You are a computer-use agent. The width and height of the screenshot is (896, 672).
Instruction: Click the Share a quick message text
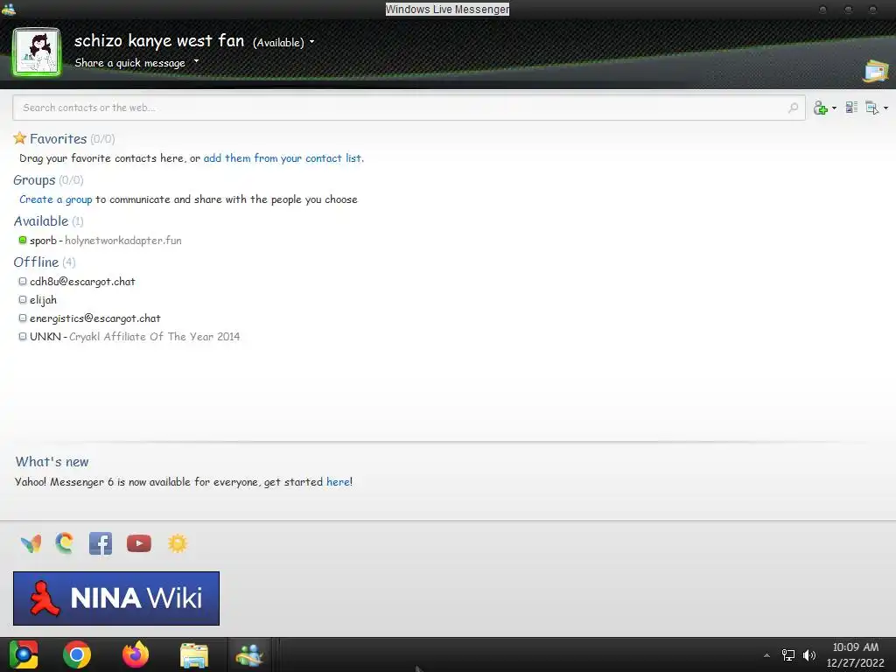coord(129,63)
